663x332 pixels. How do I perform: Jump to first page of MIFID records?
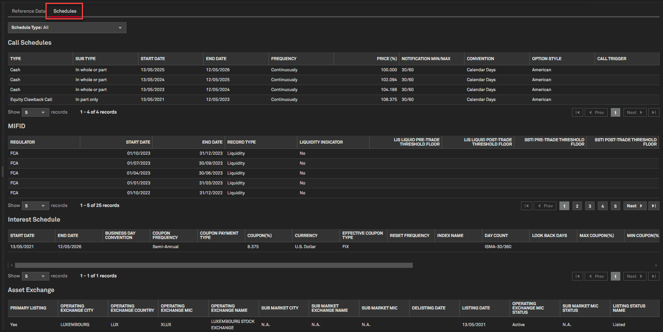click(526, 206)
